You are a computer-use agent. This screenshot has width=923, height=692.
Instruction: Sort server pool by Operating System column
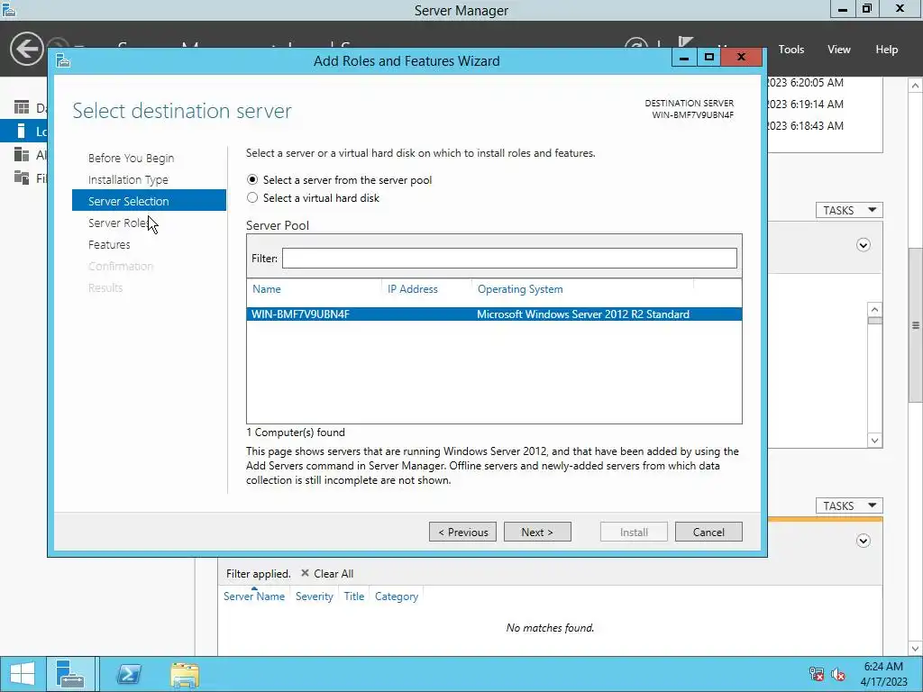[x=520, y=289]
